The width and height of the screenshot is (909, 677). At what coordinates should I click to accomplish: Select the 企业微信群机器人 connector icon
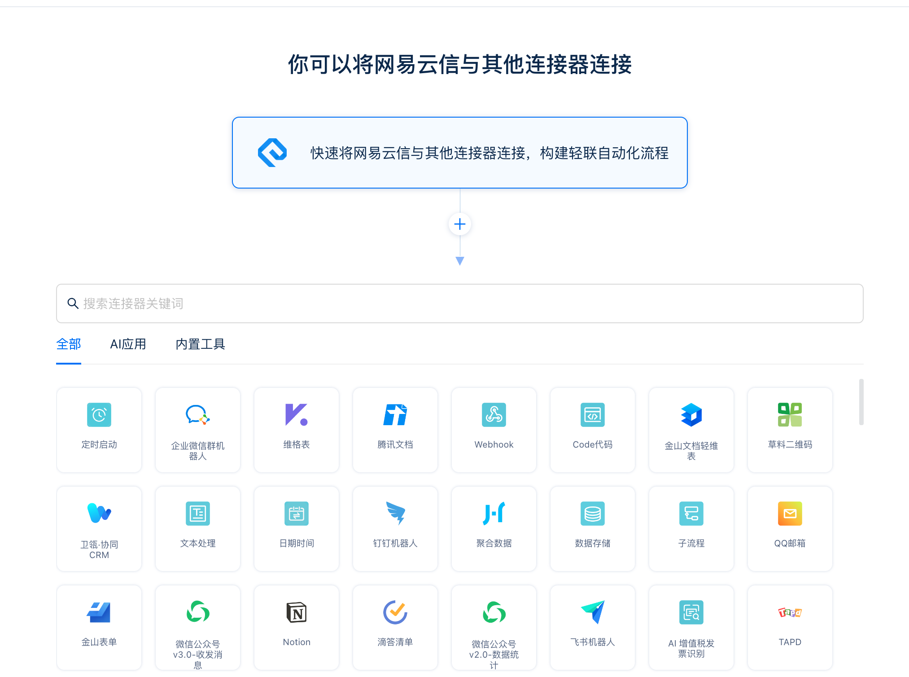[197, 415]
